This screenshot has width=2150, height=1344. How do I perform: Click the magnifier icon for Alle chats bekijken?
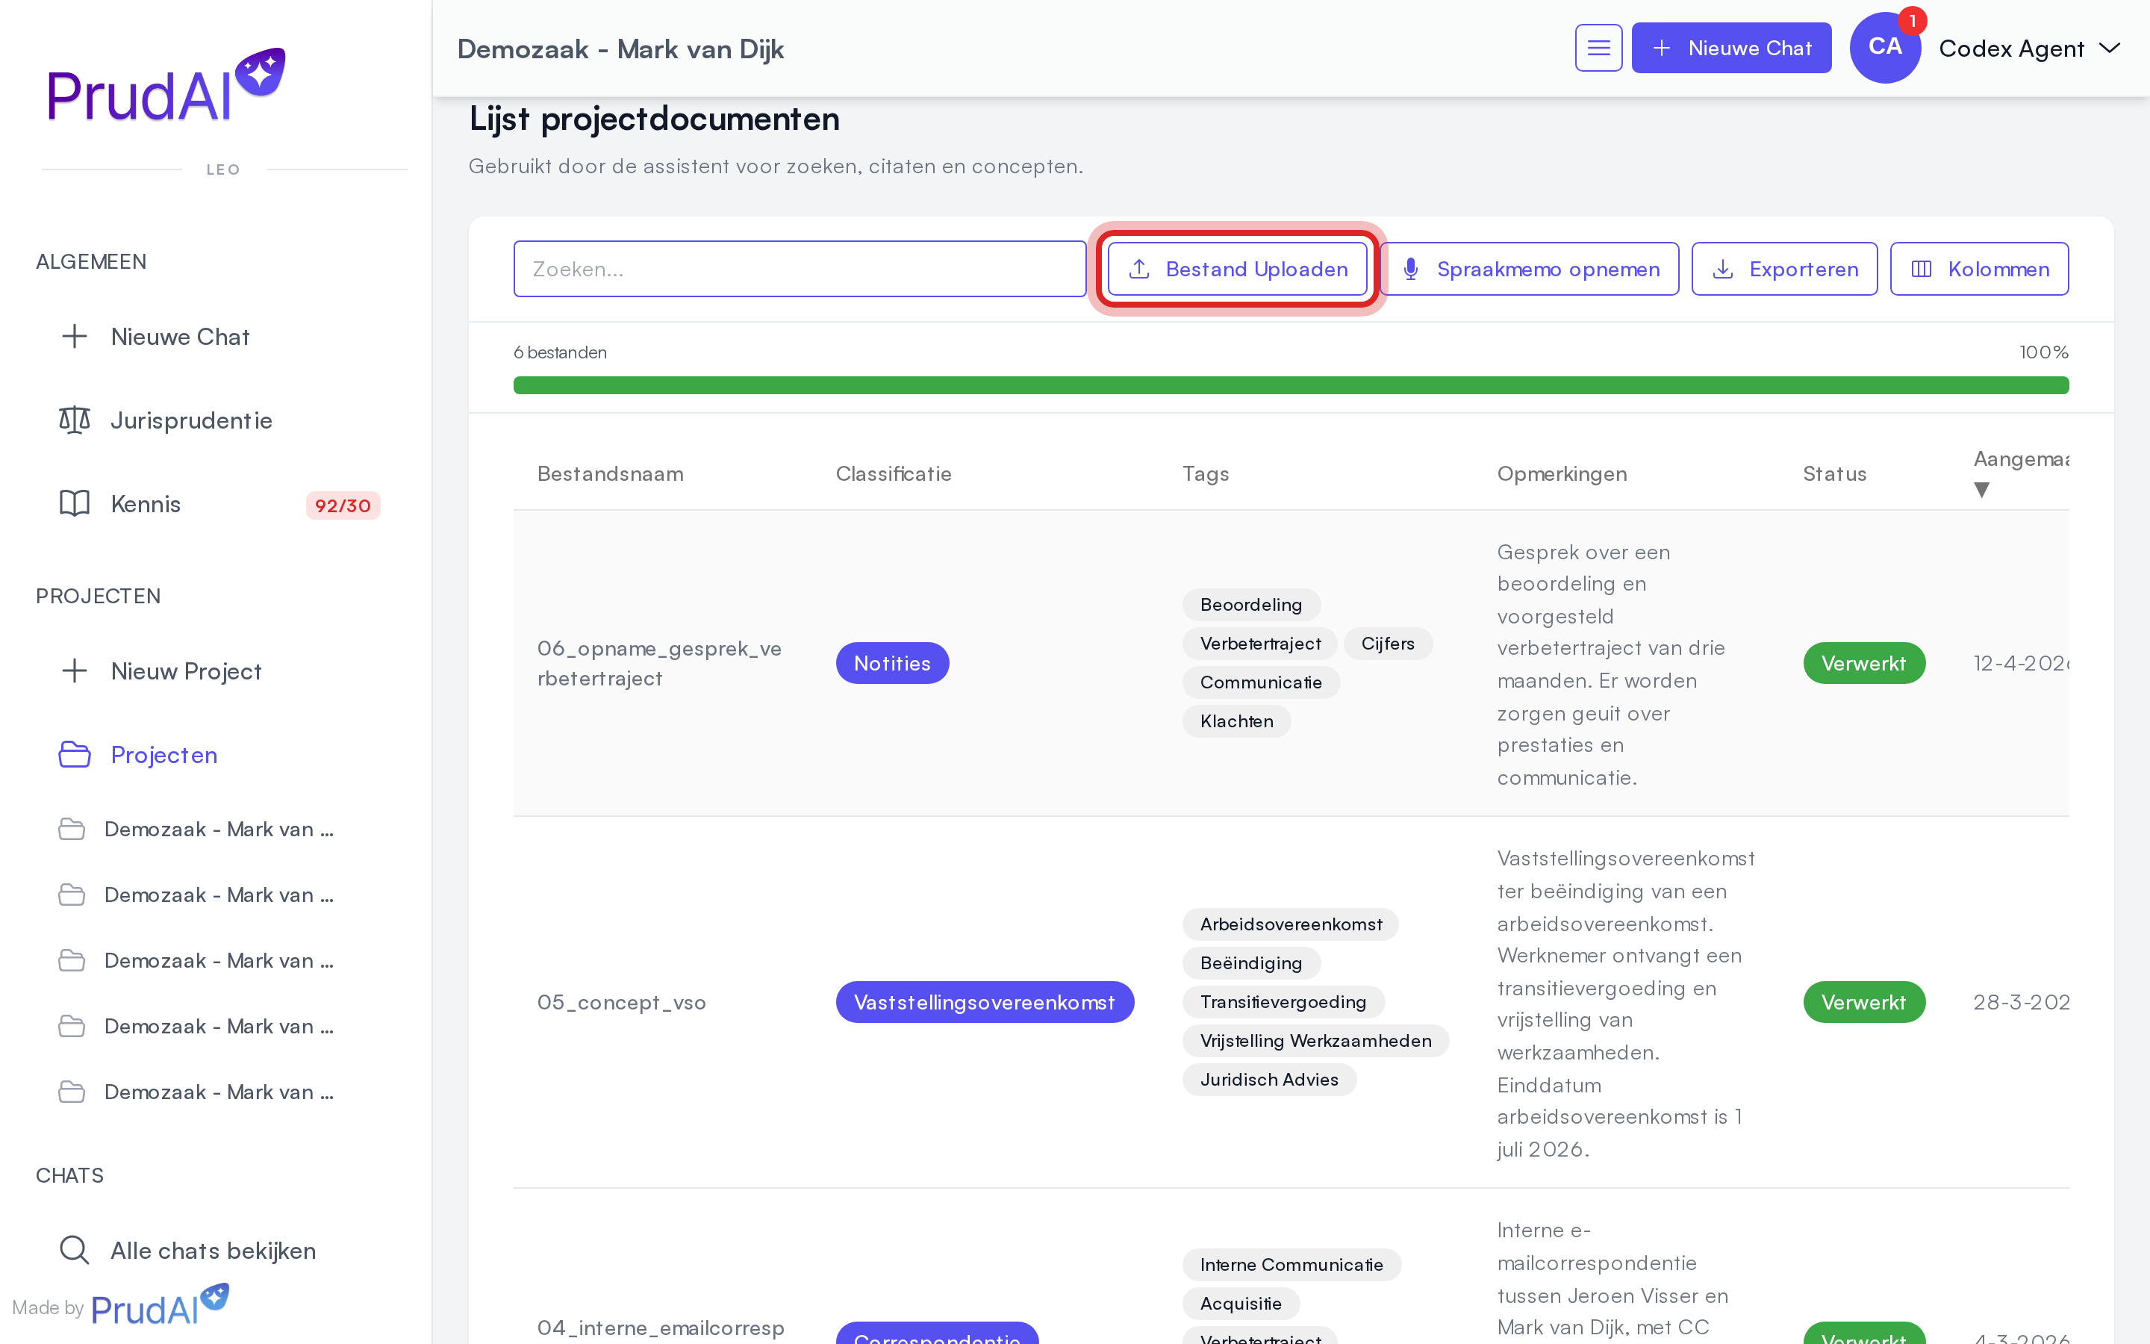coord(75,1250)
